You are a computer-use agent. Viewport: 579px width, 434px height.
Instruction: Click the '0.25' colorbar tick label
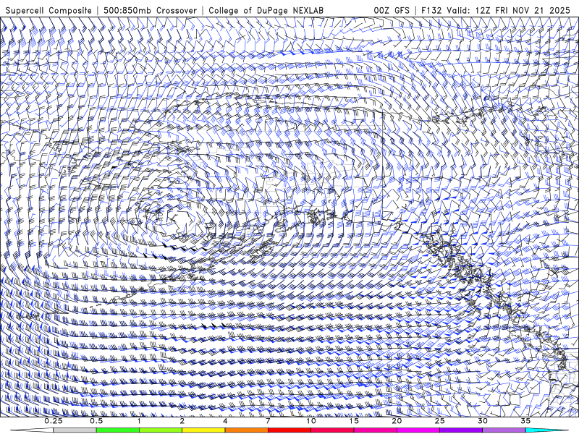(x=54, y=421)
